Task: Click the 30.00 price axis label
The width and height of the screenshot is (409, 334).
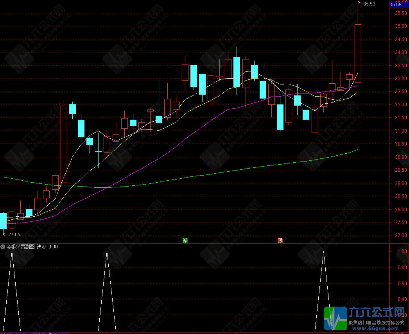Action: pyautogui.click(x=399, y=157)
